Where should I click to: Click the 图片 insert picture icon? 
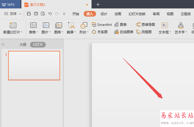[46, 25]
